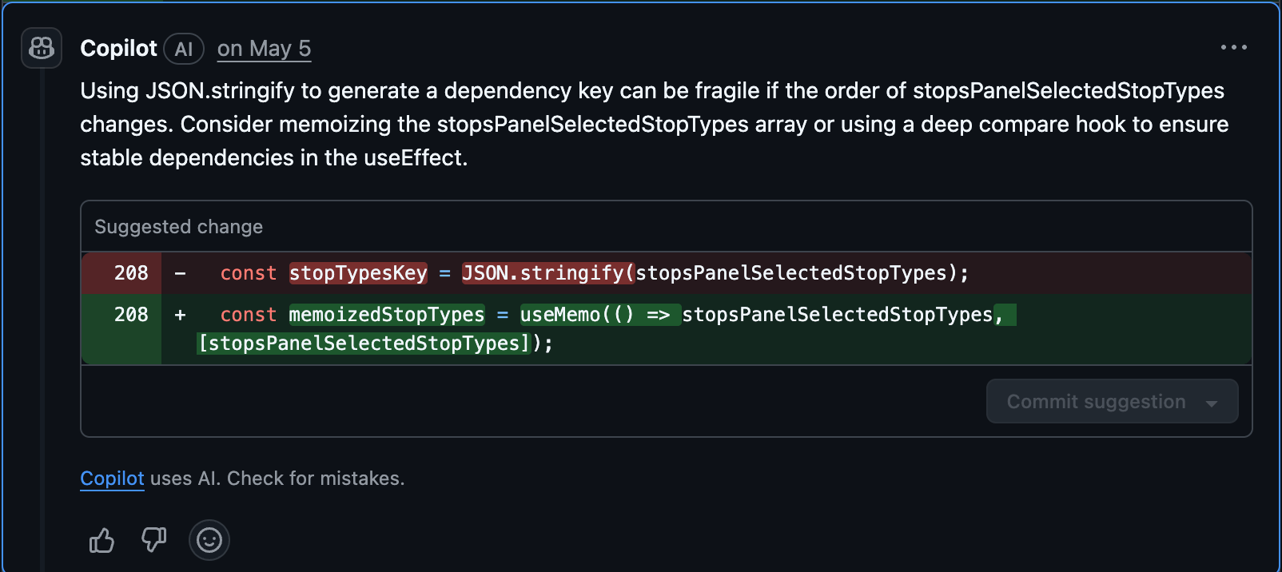Click the 'Suggested change' header

pyautogui.click(x=178, y=227)
